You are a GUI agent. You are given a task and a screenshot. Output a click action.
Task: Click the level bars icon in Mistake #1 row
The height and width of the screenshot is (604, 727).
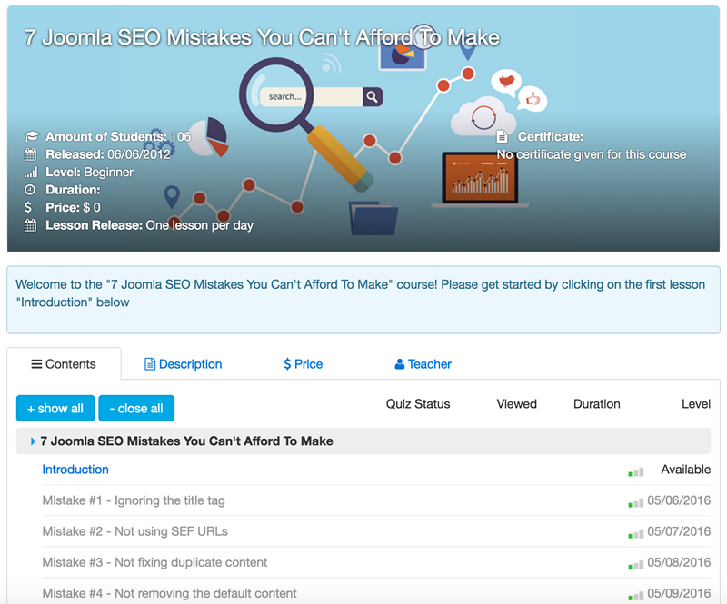point(635,503)
